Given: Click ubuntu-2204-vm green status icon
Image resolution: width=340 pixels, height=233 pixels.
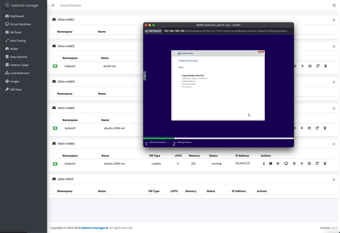Looking at the screenshot, I should (55, 128).
